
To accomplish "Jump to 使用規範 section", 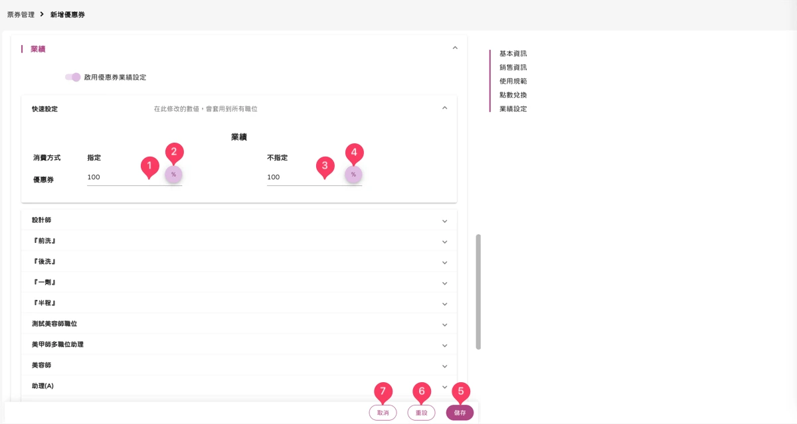I will (x=513, y=81).
